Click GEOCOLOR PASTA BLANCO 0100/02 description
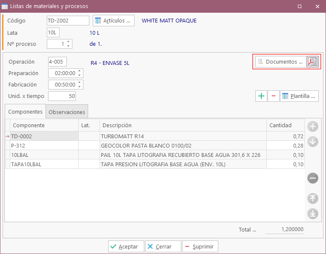The width and height of the screenshot is (326, 254). click(183, 145)
